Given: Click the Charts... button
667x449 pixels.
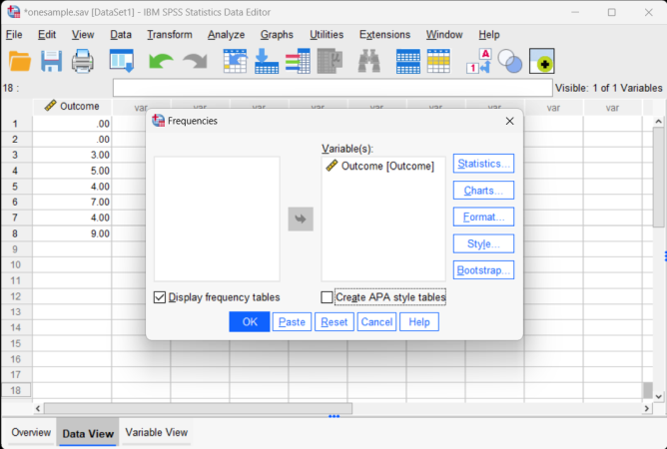Looking at the screenshot, I should [483, 191].
